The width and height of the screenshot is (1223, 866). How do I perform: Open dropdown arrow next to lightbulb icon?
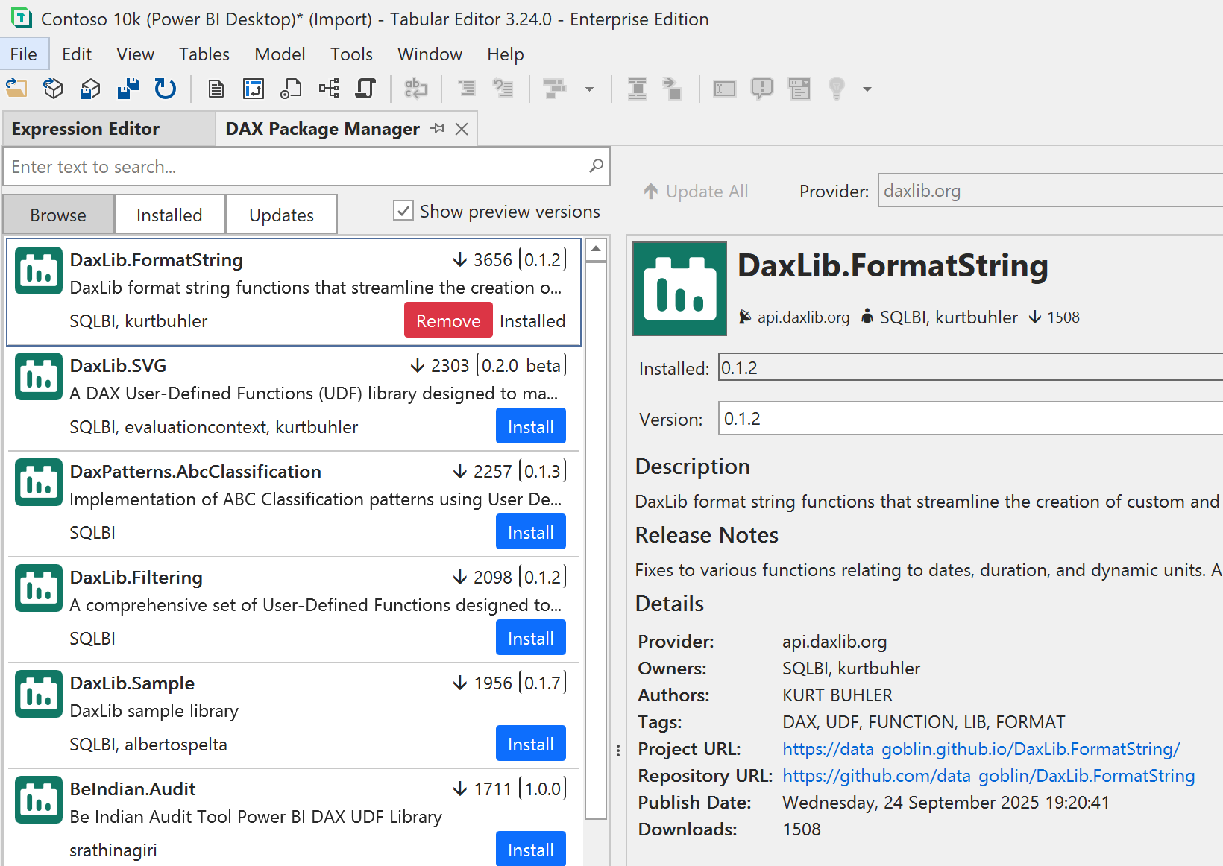click(x=867, y=89)
